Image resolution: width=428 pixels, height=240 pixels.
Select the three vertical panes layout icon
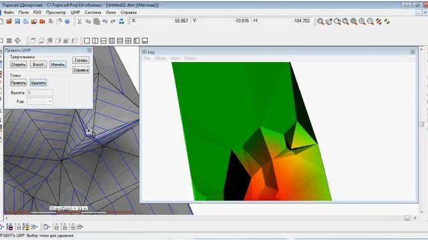[112, 41]
